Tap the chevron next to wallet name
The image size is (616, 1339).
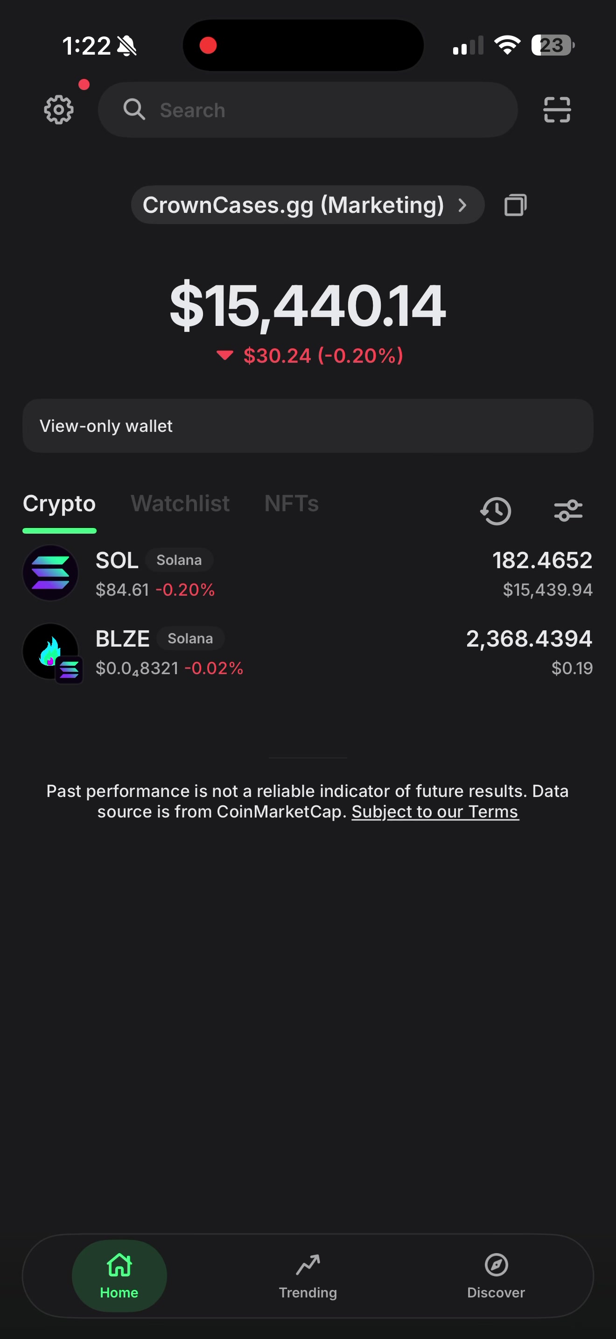462,205
